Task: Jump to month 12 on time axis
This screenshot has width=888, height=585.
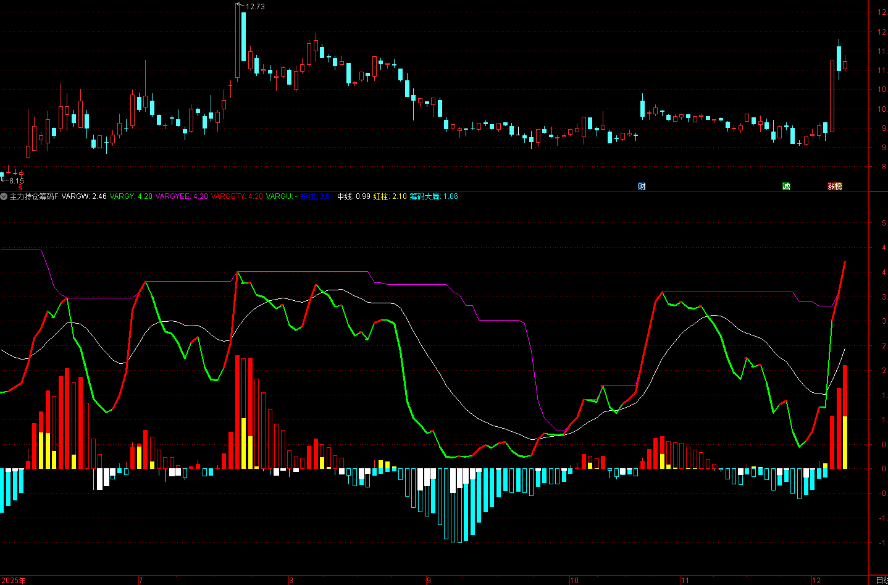Action: click(x=816, y=580)
